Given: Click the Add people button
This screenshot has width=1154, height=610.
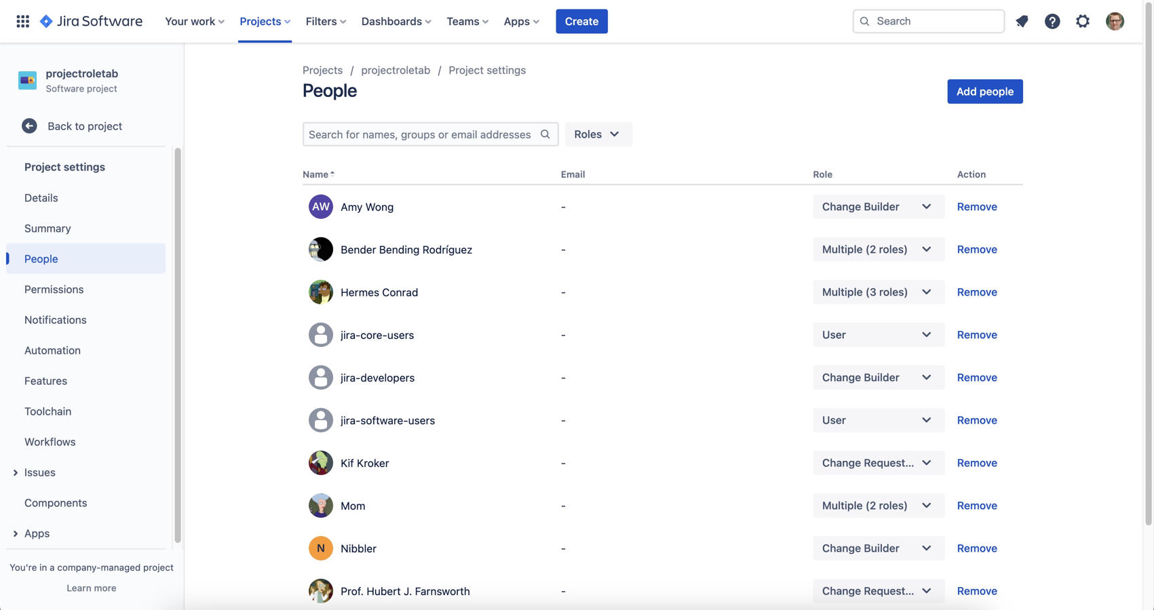Looking at the screenshot, I should click(984, 91).
